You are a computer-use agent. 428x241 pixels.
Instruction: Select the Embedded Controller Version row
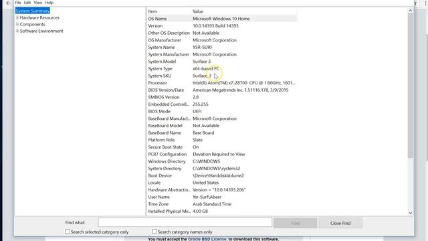222,104
